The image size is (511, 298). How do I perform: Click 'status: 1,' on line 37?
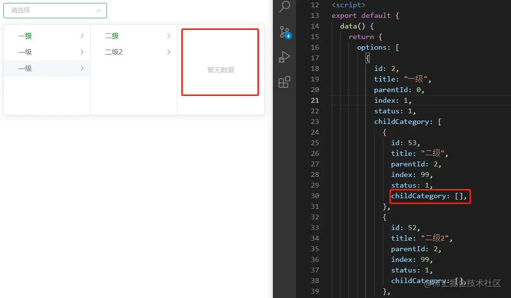[x=412, y=271]
